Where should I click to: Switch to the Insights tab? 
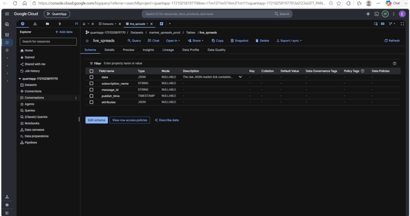pyautogui.click(x=148, y=50)
